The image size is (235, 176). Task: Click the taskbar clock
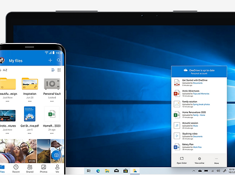[x=232, y=171]
